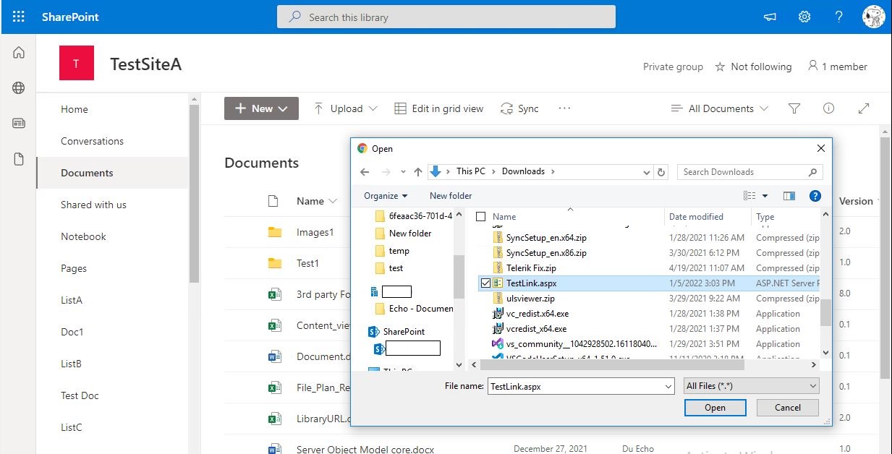This screenshot has height=454, width=892.
Task: Open My files page icon in left rail
Action: (19, 159)
